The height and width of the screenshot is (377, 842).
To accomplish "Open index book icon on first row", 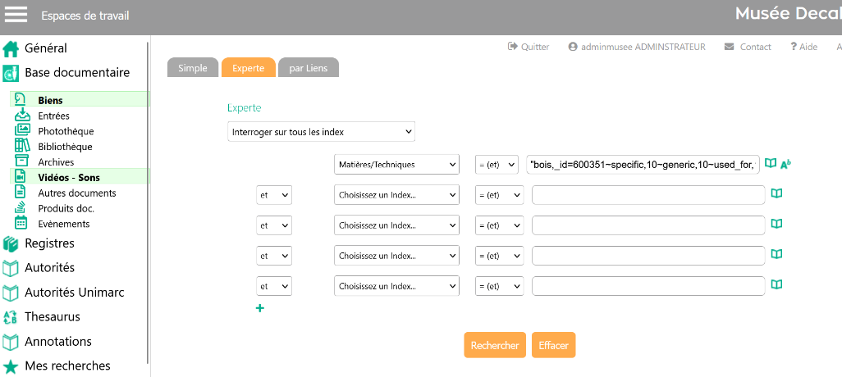I will pos(771,164).
